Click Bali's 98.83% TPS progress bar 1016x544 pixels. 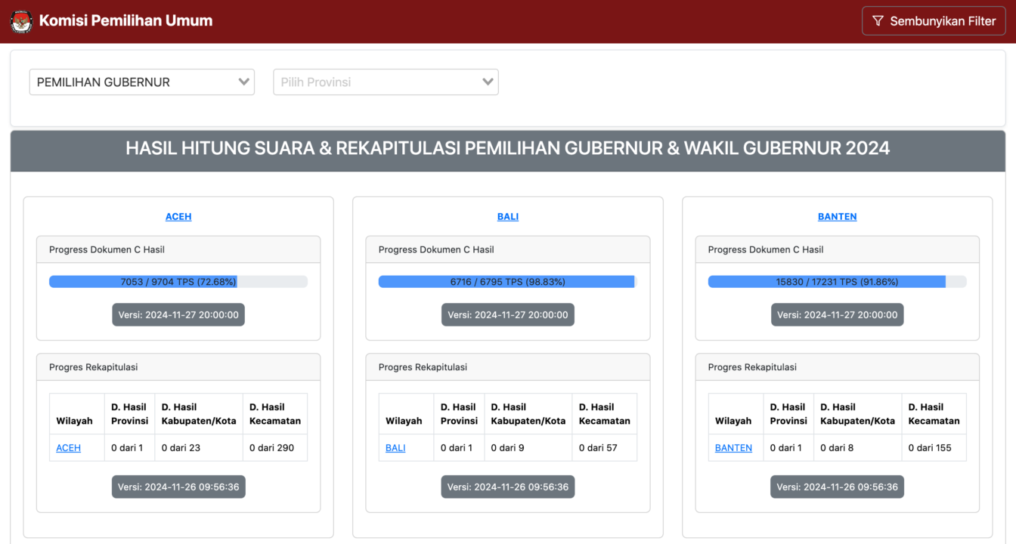[508, 282]
